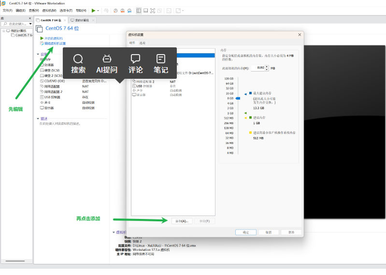This screenshot has height=275, width=386.
Task: Click the unity mode toolbar icon
Action: pyautogui.click(x=159, y=11)
